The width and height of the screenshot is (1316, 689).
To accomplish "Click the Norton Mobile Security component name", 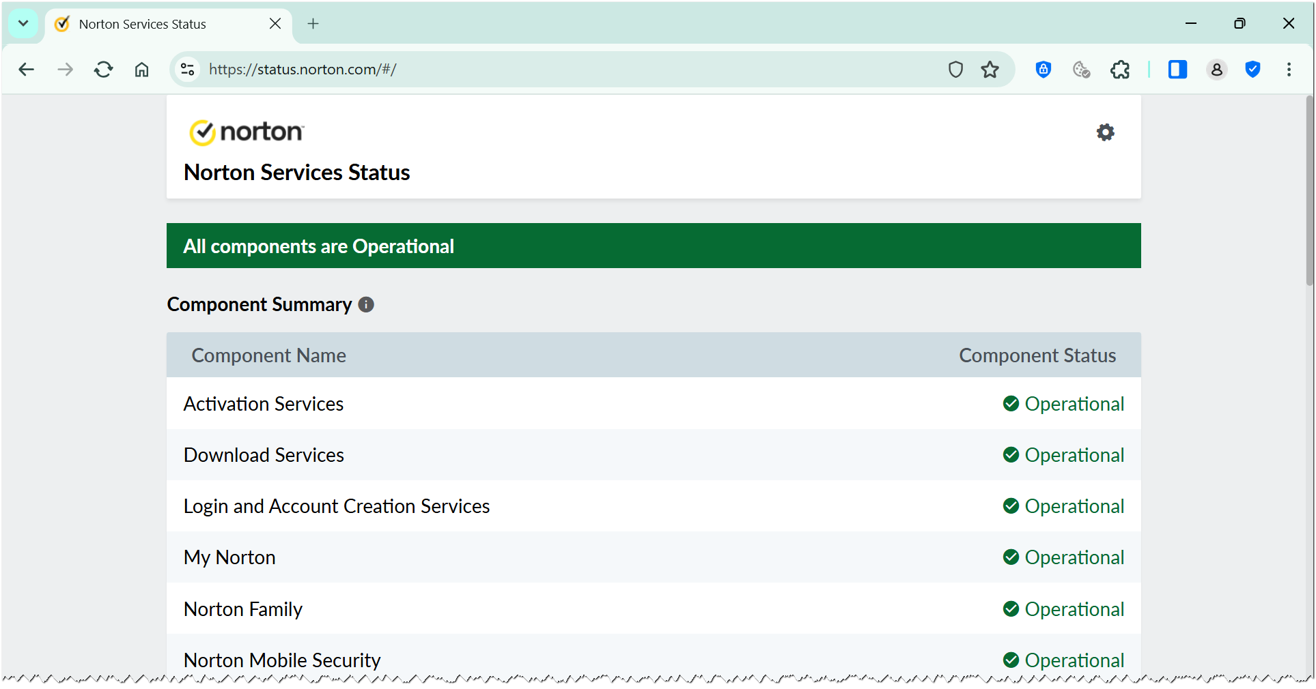I will pyautogui.click(x=282, y=660).
